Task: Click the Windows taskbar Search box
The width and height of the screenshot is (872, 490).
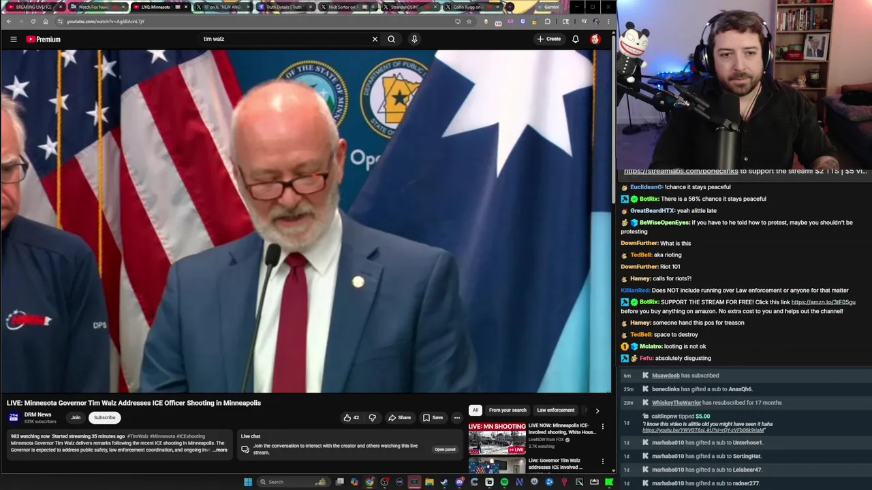Action: point(293,482)
